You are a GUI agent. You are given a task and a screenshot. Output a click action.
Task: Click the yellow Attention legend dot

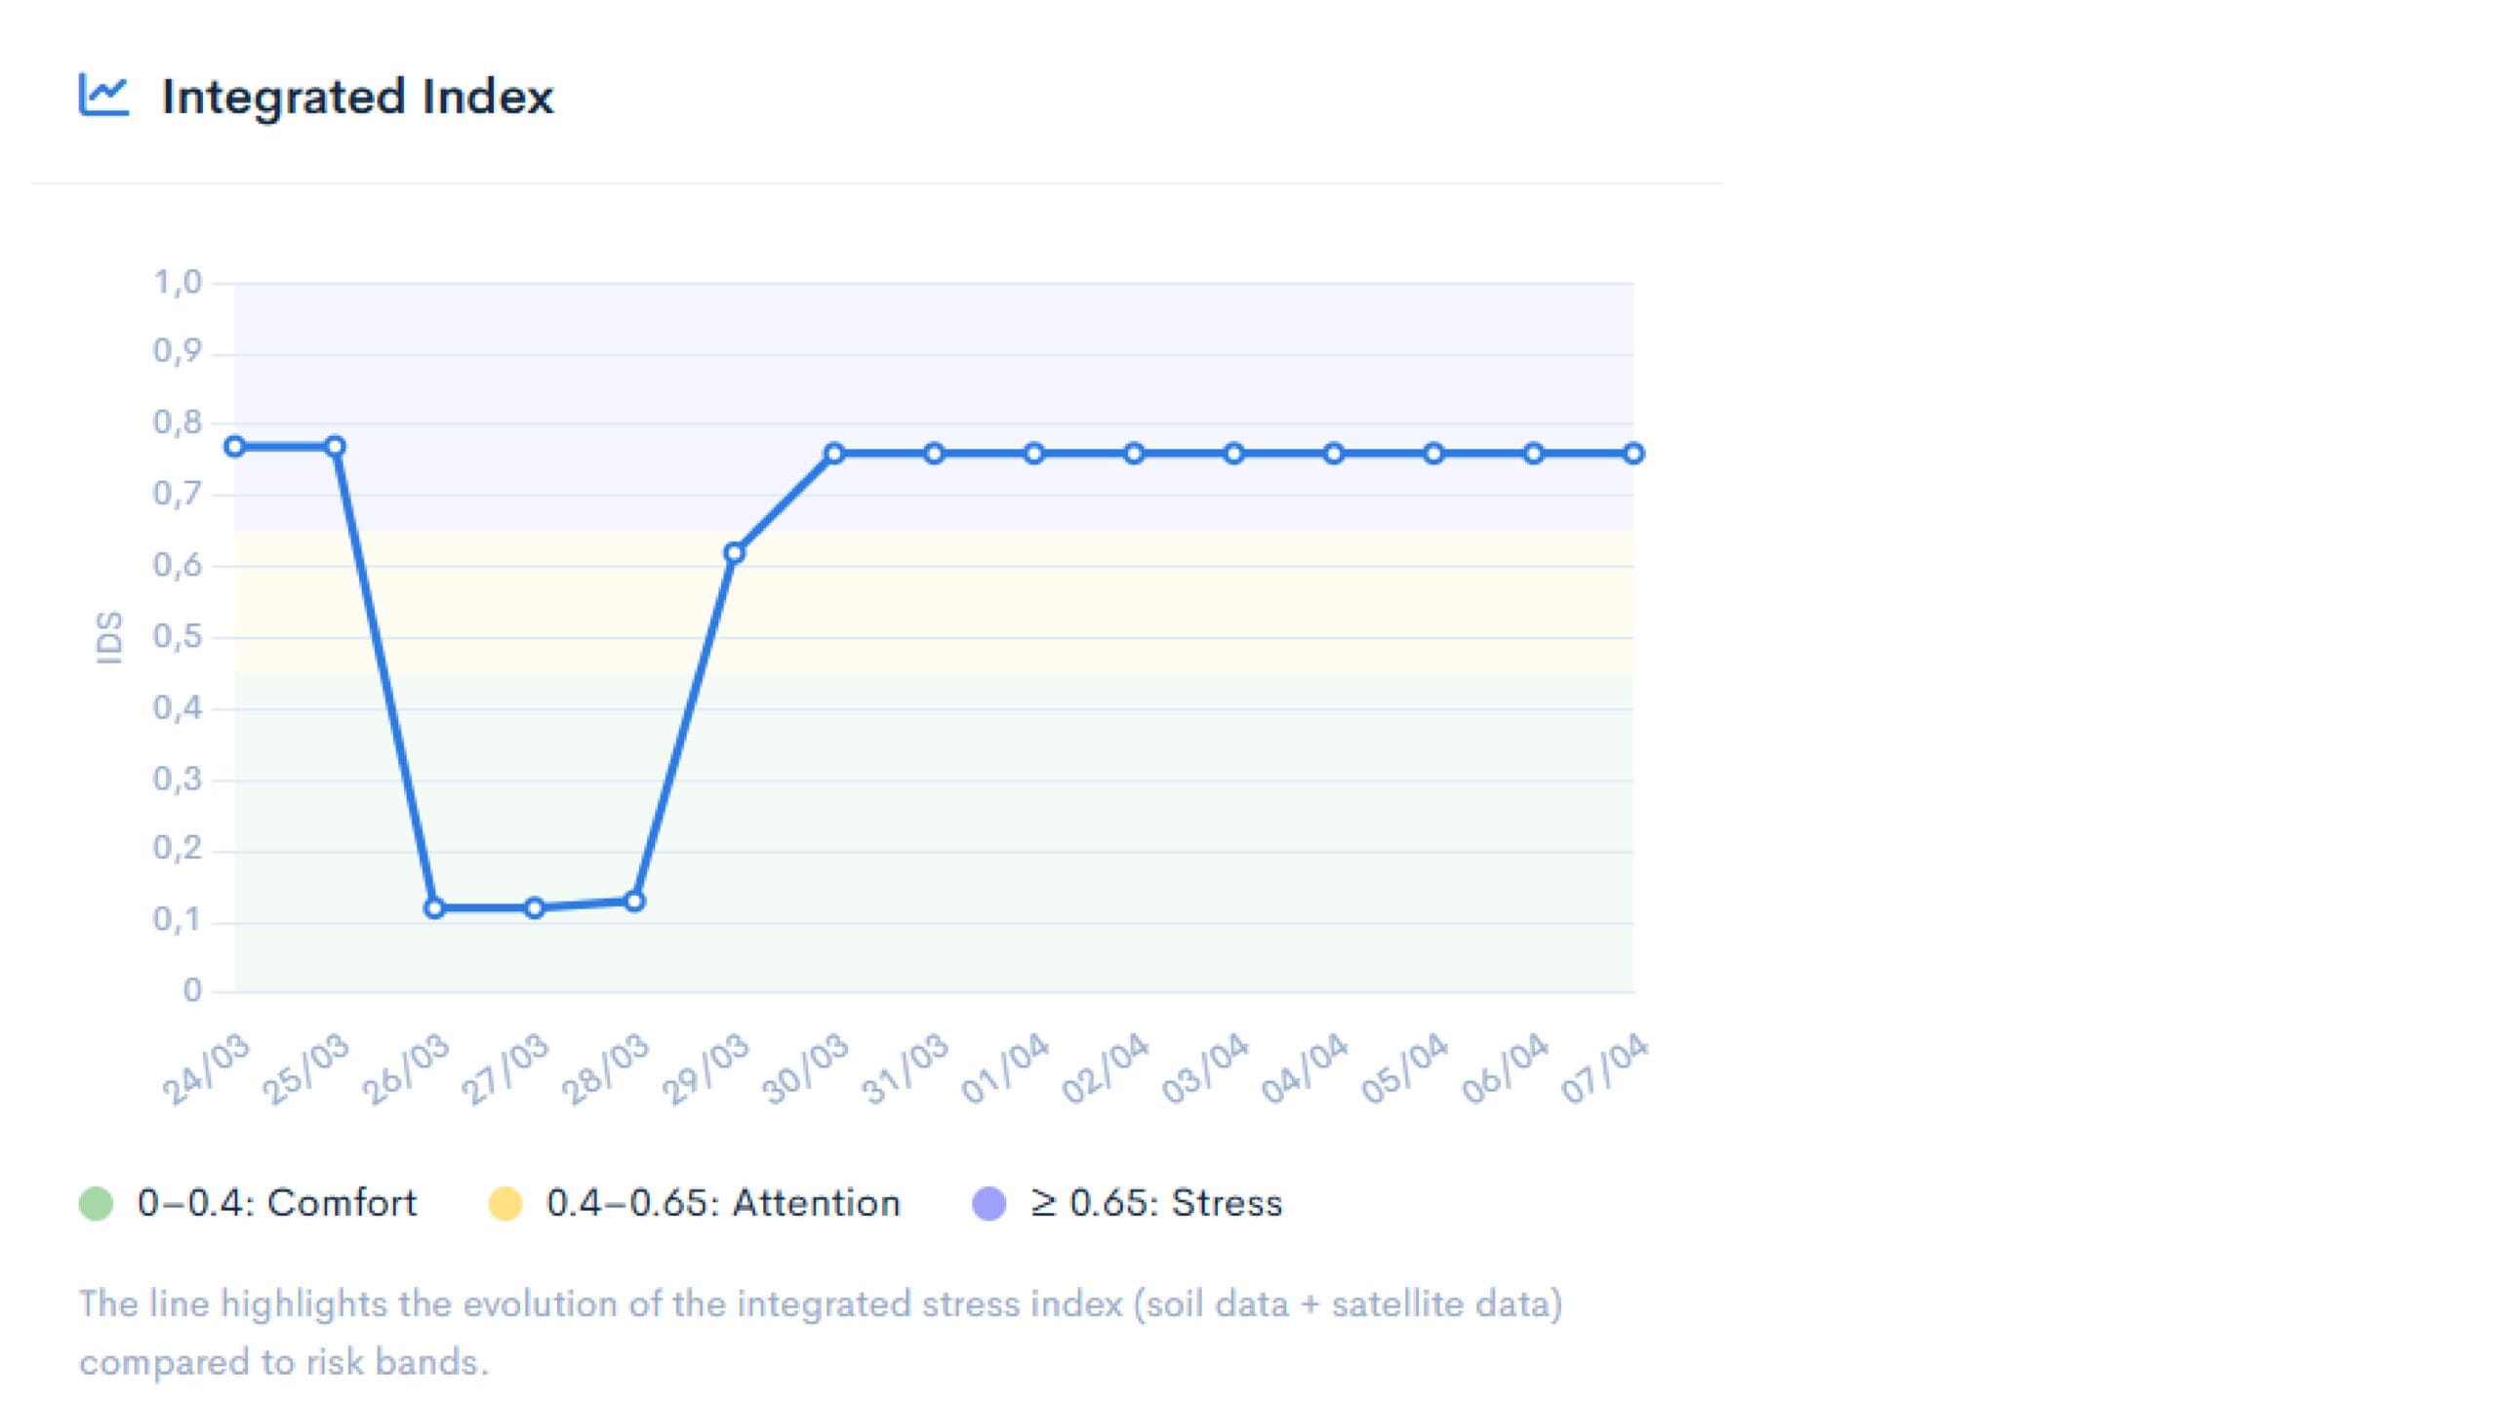point(505,1203)
